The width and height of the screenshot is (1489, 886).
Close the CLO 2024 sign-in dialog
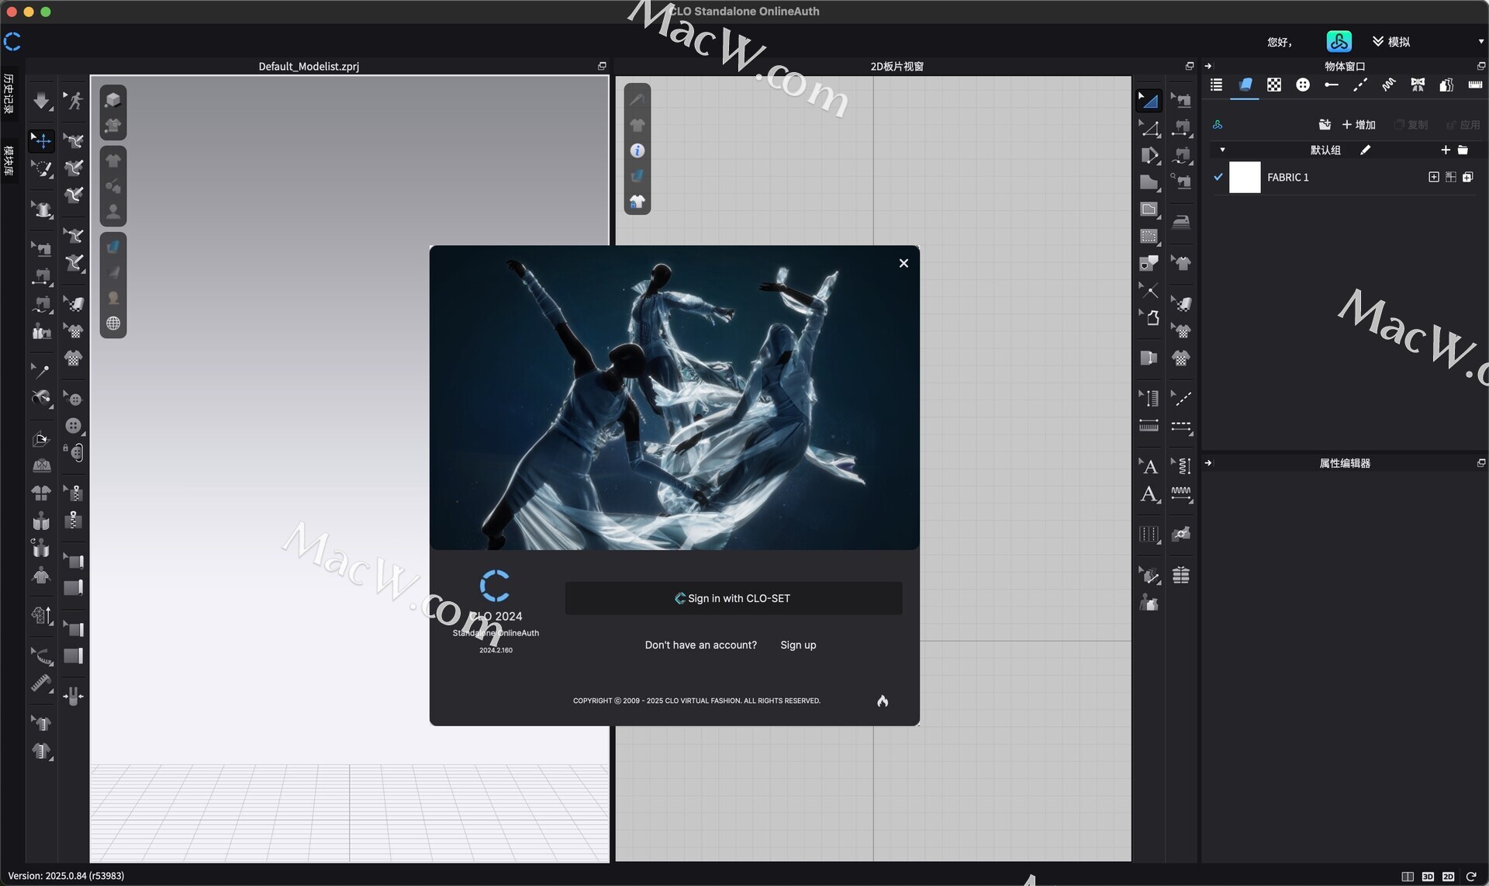click(x=903, y=263)
